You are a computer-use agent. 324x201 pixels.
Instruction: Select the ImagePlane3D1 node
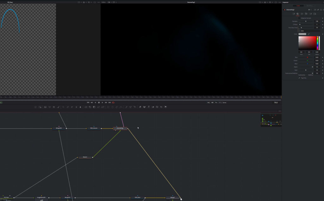tap(41, 198)
